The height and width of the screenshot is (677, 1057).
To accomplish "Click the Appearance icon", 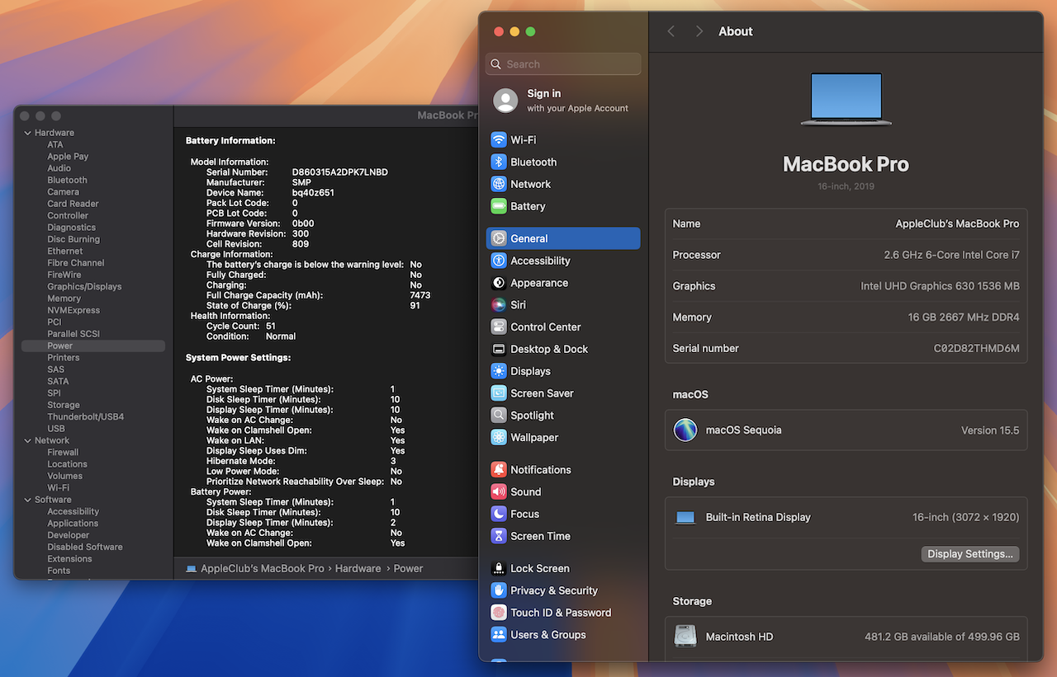I will (498, 283).
